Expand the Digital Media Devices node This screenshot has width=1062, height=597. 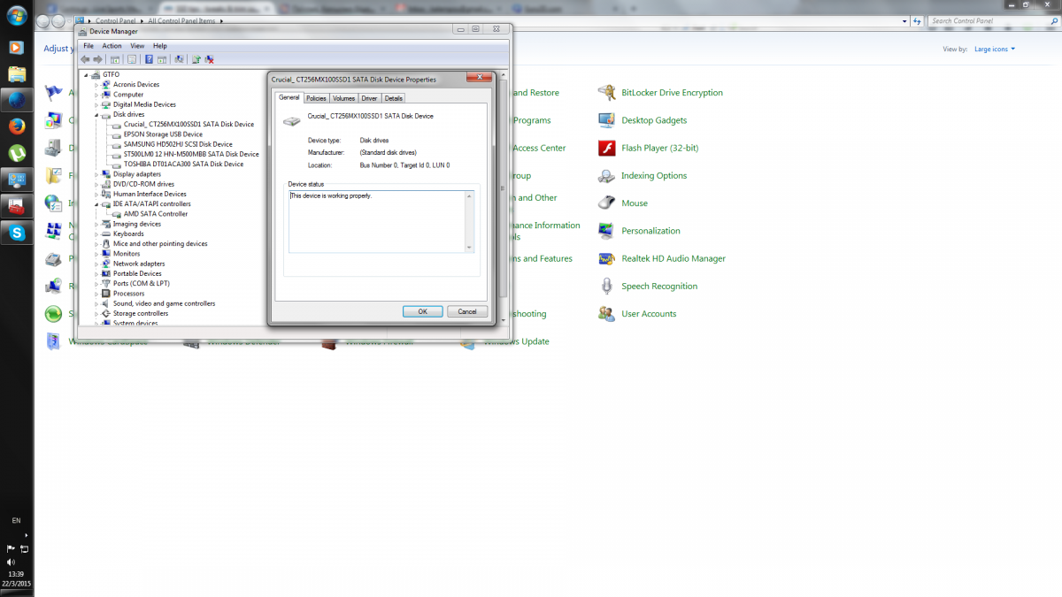[97, 104]
